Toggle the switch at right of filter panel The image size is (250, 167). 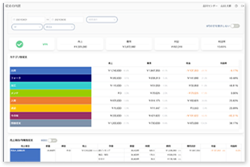(x=235, y=26)
